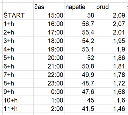Select the row label 7+h

point(18,75)
